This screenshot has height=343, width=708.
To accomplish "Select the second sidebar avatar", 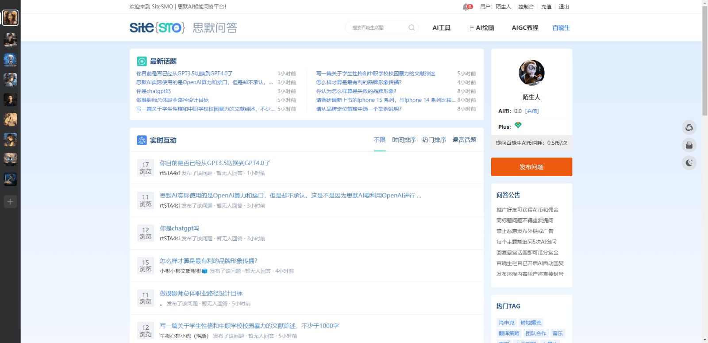I will click(x=10, y=40).
